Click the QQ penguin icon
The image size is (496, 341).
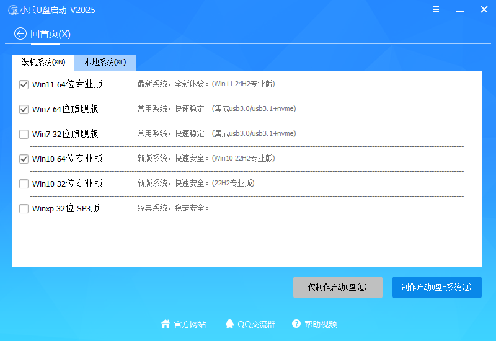[229, 324]
